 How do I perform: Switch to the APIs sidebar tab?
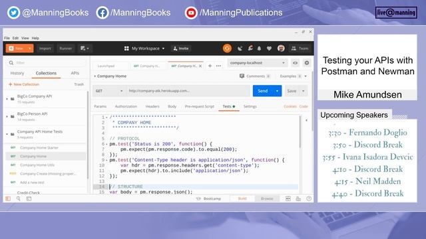tap(75, 73)
